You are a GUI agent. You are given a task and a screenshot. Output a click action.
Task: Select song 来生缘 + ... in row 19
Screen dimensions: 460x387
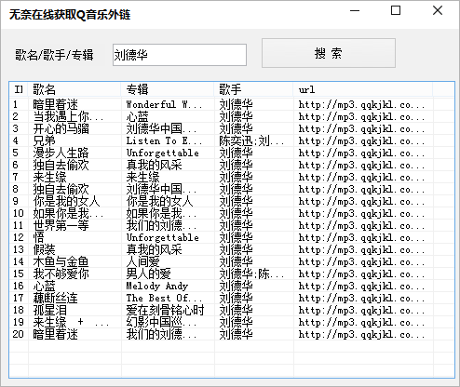point(71,322)
